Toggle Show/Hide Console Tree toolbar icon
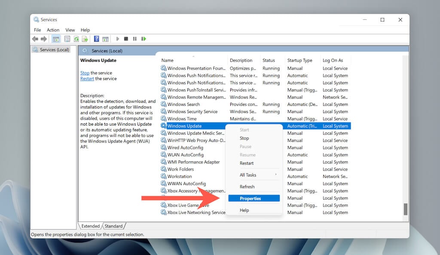The height and width of the screenshot is (255, 440). tap(56, 39)
